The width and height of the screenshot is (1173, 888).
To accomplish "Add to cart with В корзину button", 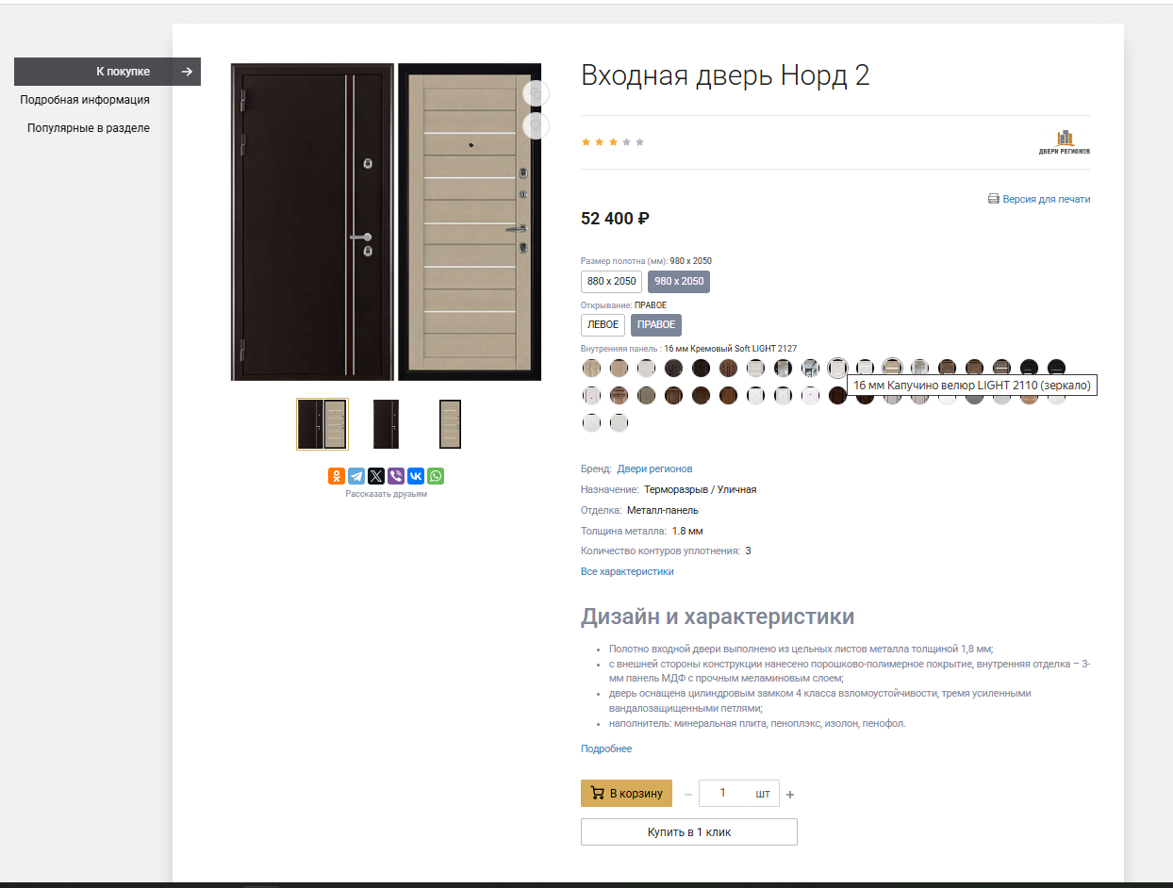I will tap(626, 794).
